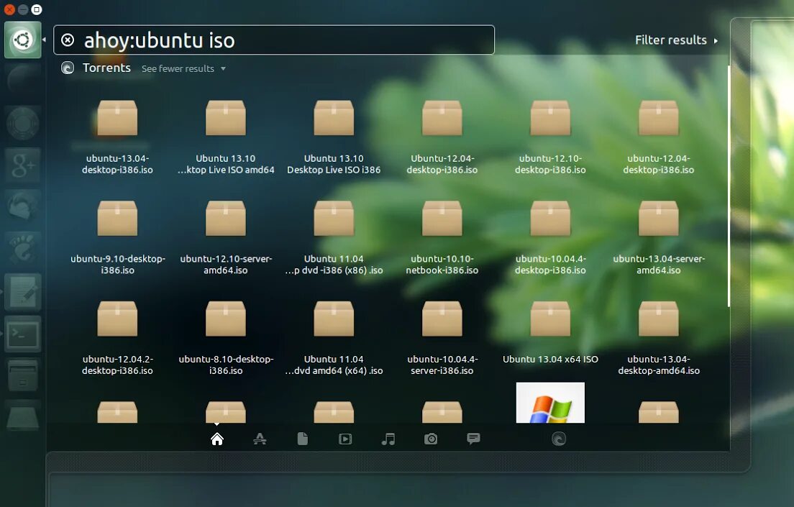Launch Google+ from the launcher

click(x=23, y=165)
